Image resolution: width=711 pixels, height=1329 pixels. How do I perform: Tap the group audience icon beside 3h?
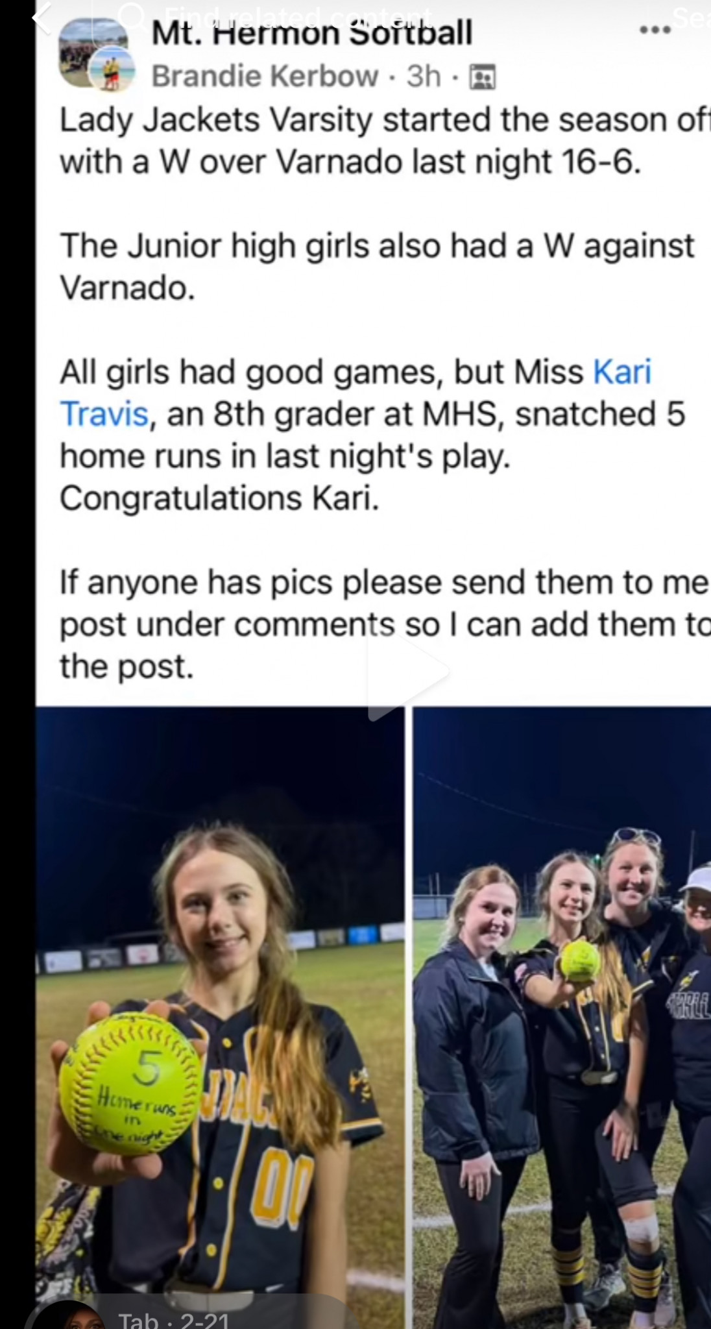482,77
